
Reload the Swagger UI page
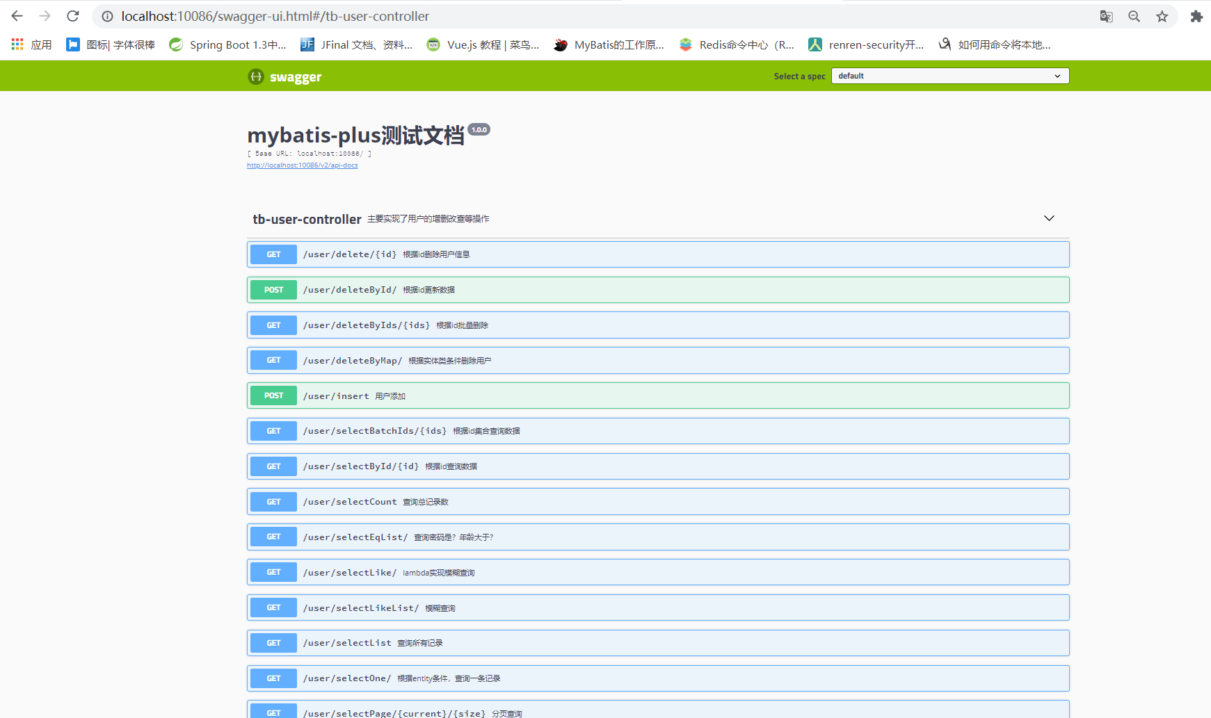pyautogui.click(x=73, y=16)
